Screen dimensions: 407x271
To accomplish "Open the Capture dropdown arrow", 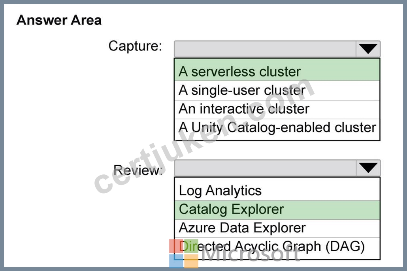I will click(368, 49).
